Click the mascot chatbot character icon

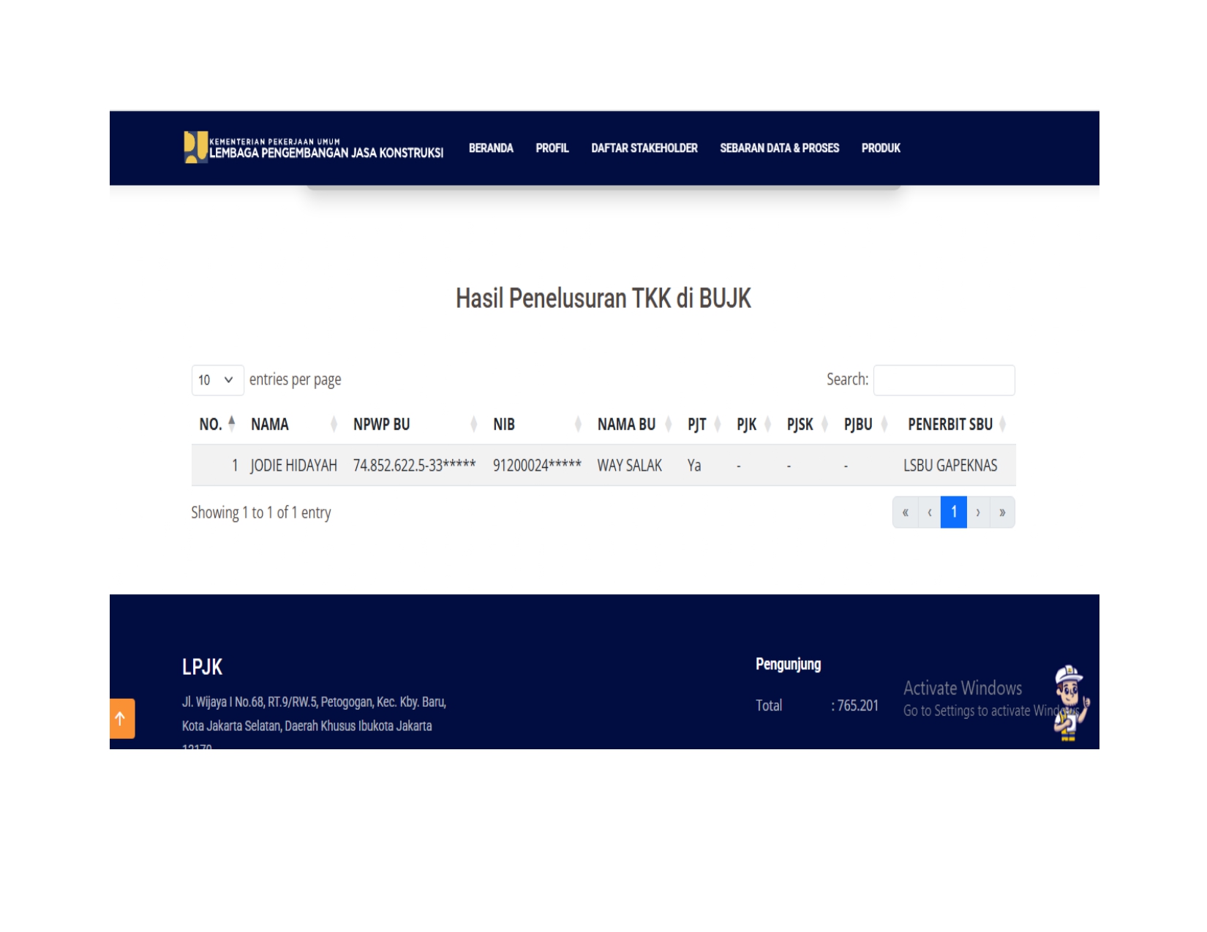(x=1069, y=702)
